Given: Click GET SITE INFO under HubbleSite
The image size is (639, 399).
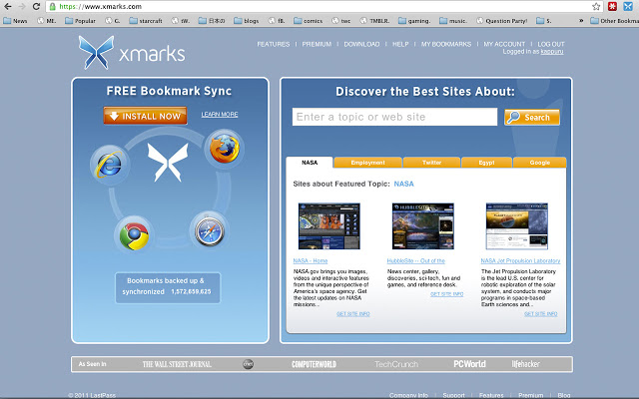Looking at the screenshot, I should point(447,294).
